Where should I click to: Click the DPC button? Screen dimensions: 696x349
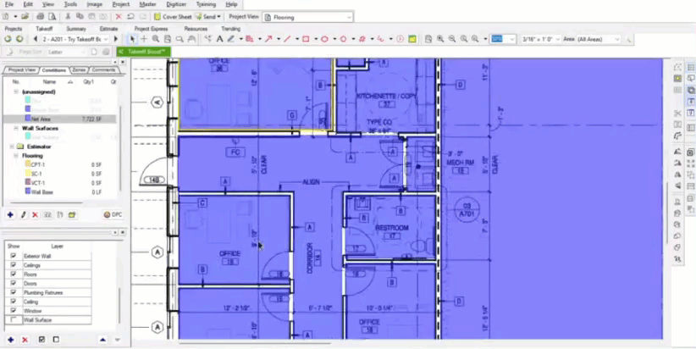(x=113, y=215)
